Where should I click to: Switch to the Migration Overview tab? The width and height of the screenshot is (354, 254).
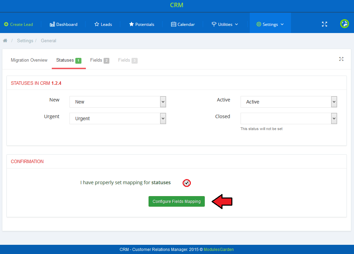point(29,60)
